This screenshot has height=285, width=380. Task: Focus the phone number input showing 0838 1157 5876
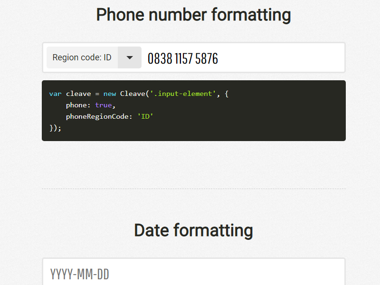click(x=243, y=57)
